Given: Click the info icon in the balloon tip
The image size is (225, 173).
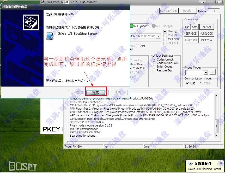Looking at the screenshot, I should pyautogui.click(x=190, y=163).
